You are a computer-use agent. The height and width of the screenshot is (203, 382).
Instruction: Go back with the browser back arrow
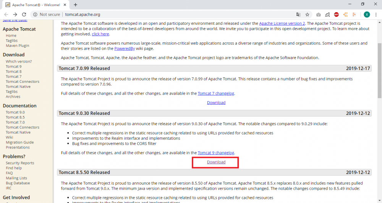[6, 14]
